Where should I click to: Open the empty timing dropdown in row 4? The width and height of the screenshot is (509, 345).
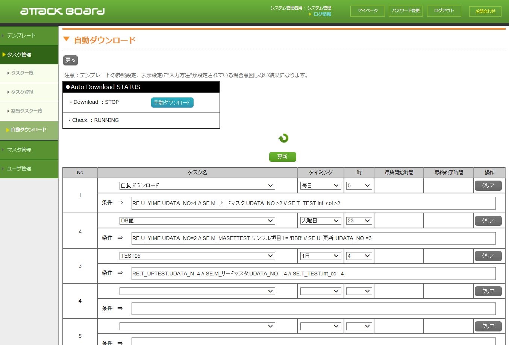pyautogui.click(x=321, y=291)
